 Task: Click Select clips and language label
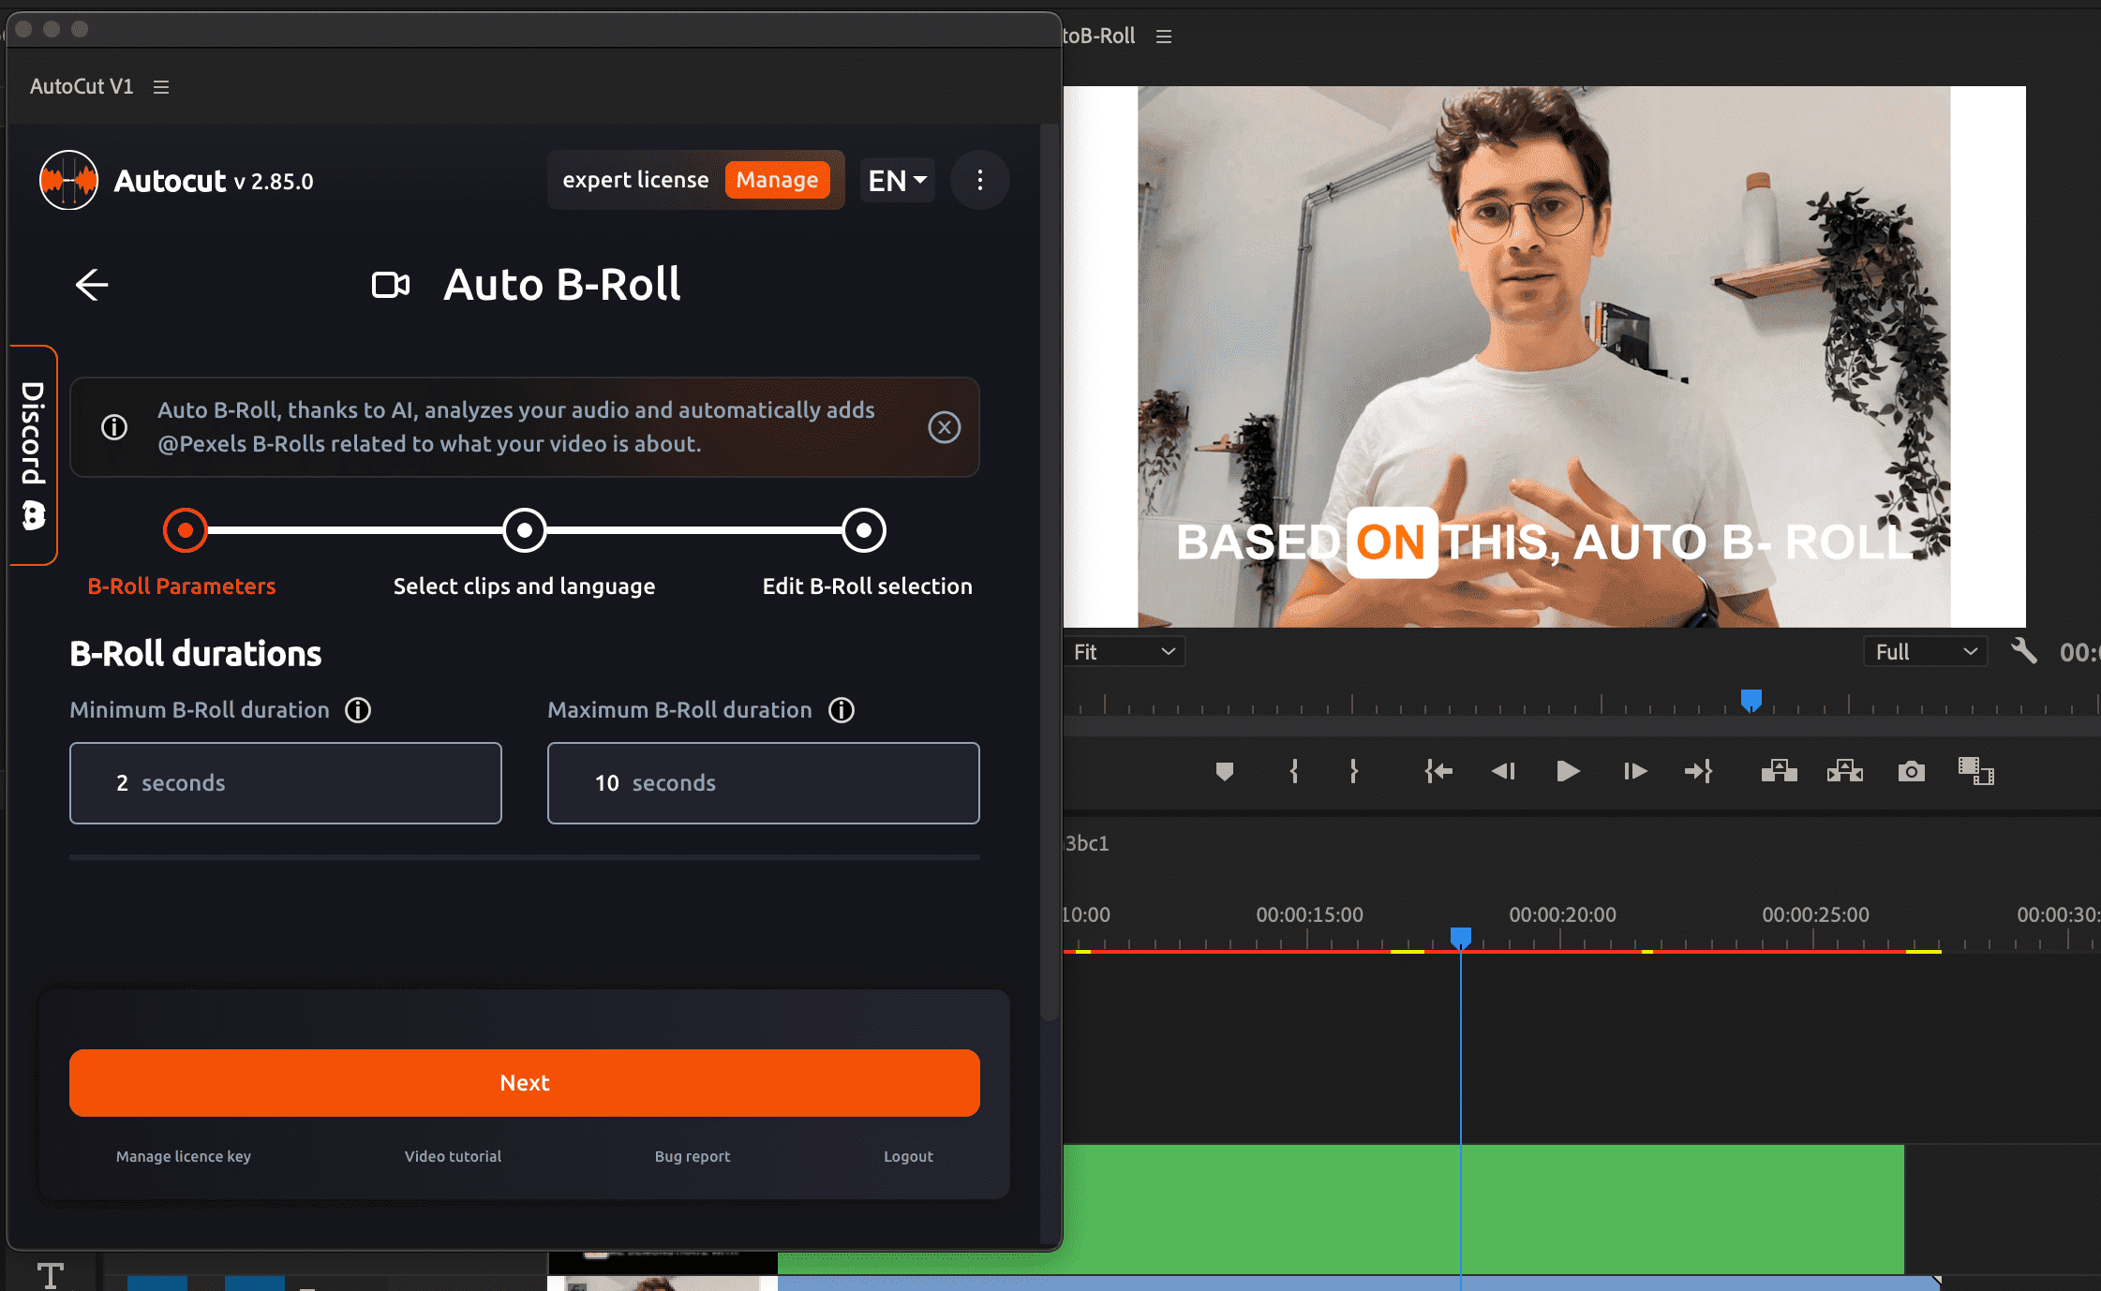coord(525,586)
